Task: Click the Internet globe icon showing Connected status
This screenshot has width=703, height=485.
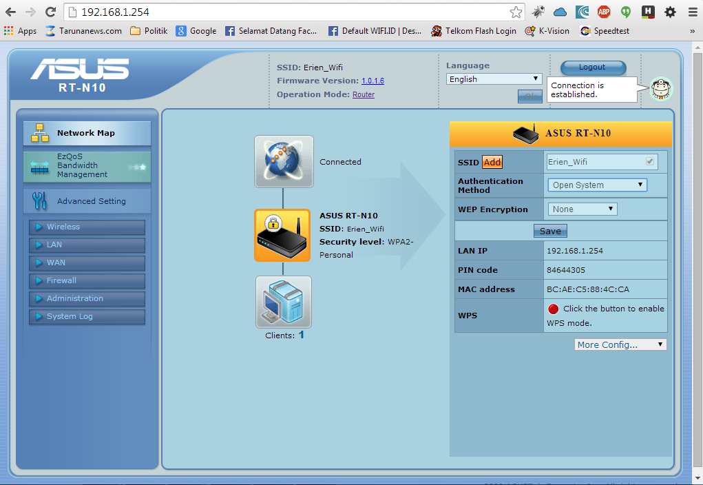Action: click(283, 161)
